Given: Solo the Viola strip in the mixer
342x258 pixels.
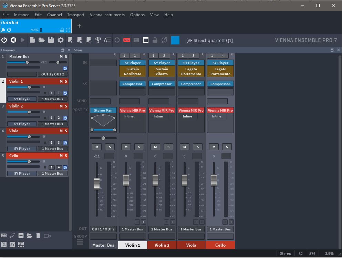Looking at the screenshot, I should [198, 147].
